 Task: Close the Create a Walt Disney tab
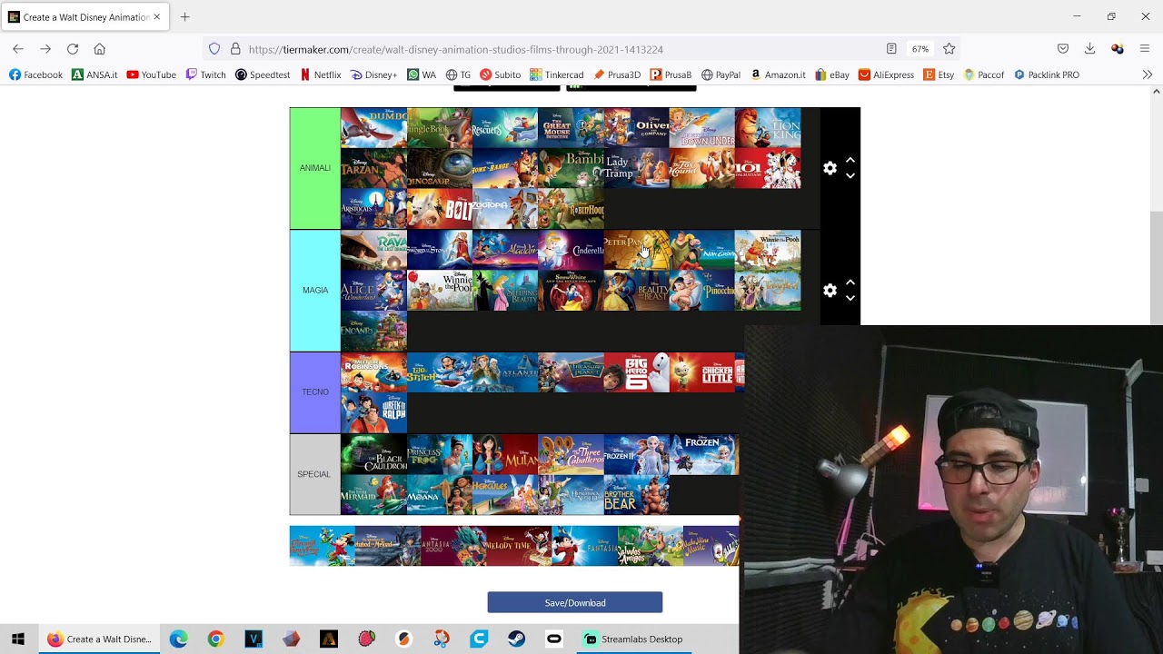156,16
